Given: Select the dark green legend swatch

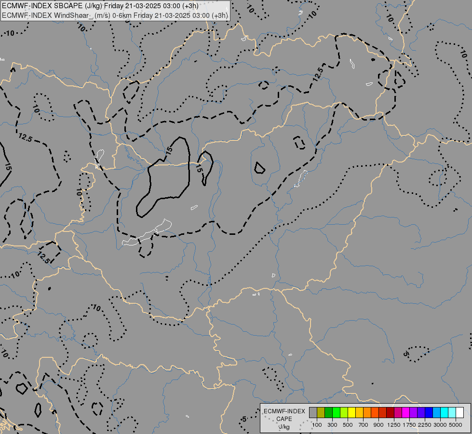Looking at the screenshot, I should click(329, 413).
